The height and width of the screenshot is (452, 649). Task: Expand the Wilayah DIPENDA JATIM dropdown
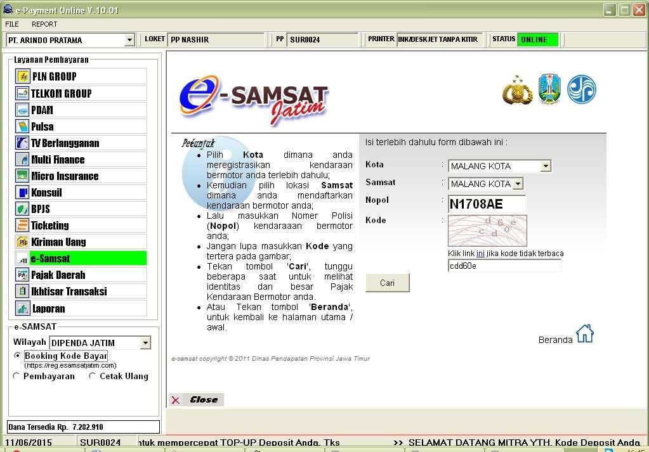147,342
